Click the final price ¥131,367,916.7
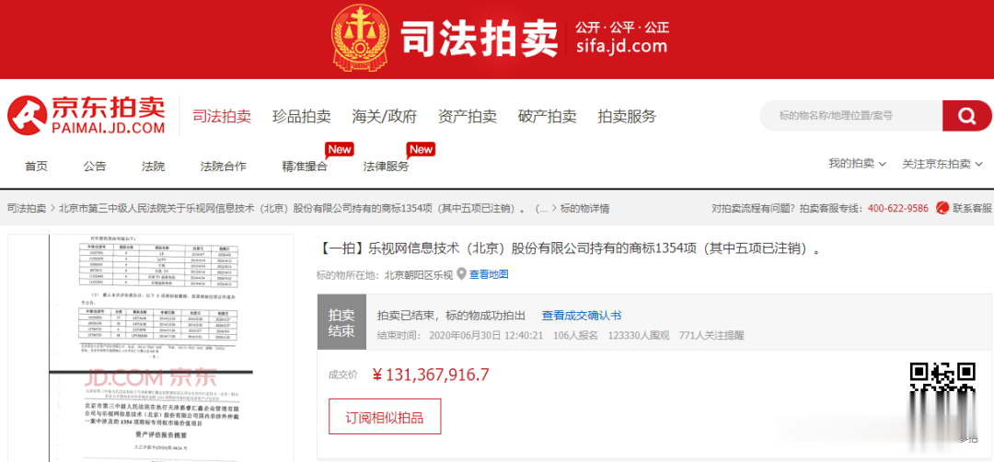This screenshot has width=994, height=462. point(431,375)
